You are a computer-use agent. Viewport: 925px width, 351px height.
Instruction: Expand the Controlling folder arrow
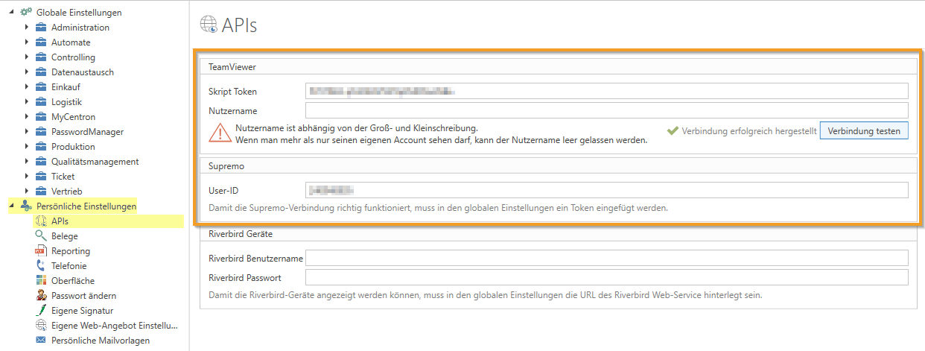tap(26, 57)
